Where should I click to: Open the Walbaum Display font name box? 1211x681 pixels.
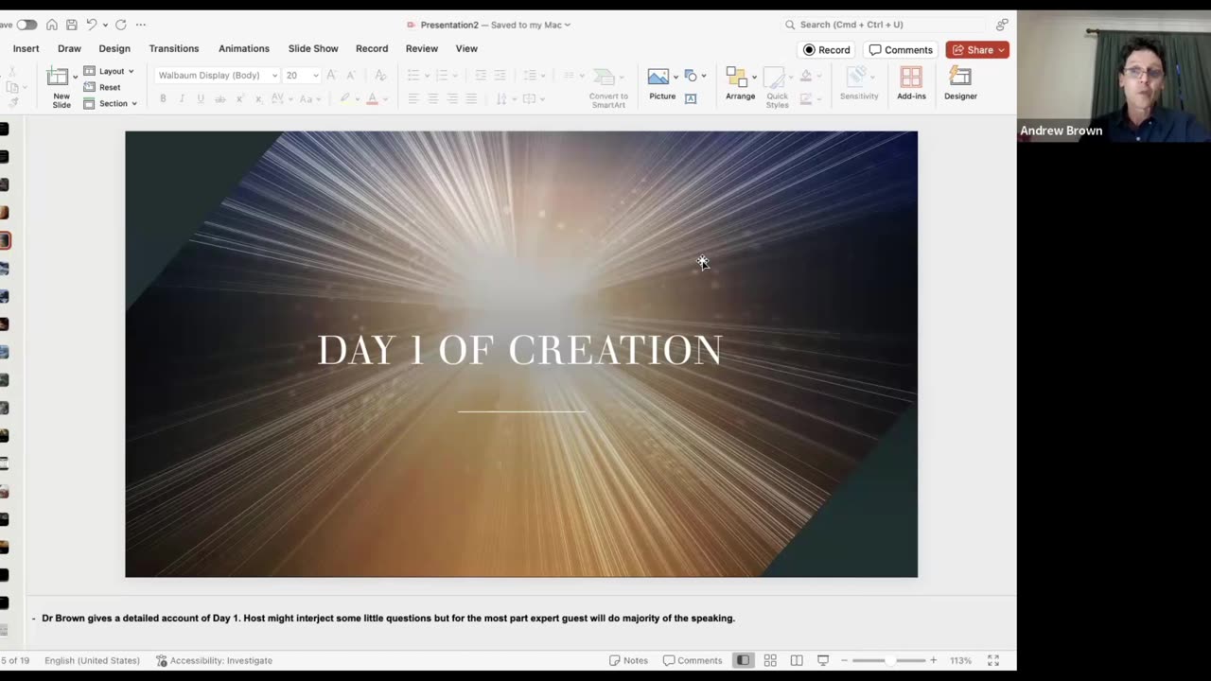point(217,76)
